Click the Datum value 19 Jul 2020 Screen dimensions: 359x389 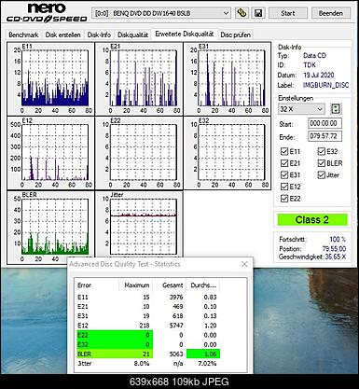click(x=319, y=75)
